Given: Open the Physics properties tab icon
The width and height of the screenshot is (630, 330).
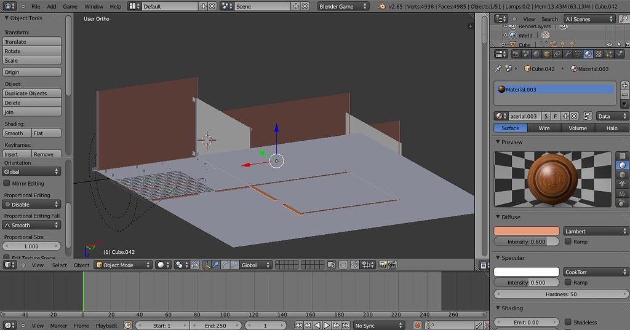Looking at the screenshot, I should 619,54.
